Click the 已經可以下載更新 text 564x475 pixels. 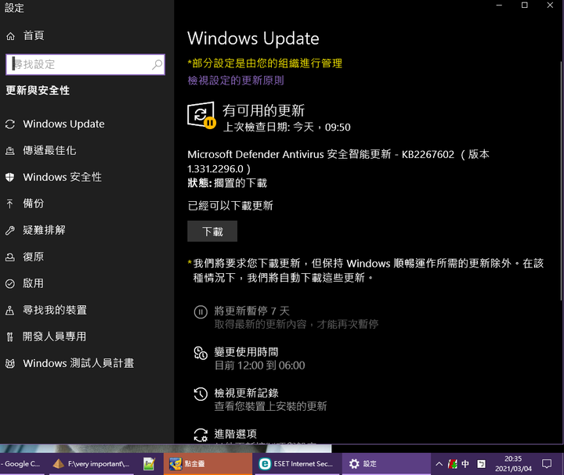tap(230, 206)
